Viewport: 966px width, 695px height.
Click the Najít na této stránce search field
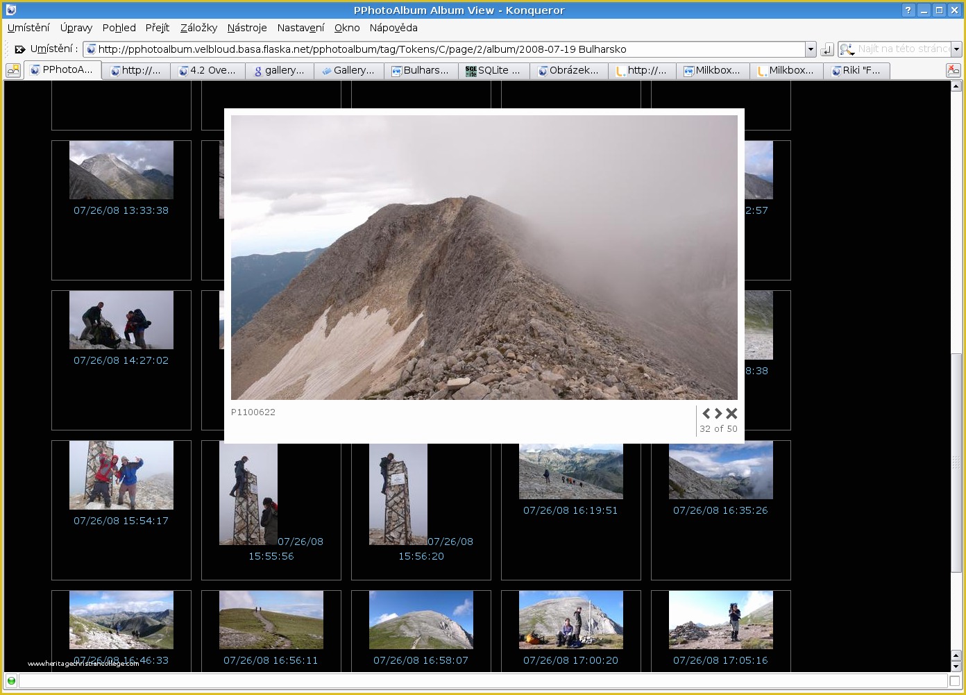point(904,49)
